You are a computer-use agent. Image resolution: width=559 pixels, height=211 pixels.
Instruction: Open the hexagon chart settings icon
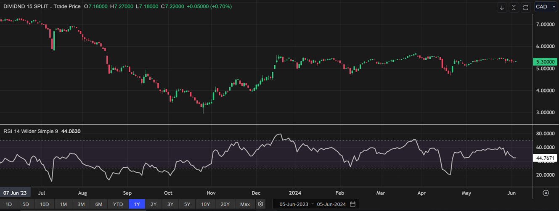click(546, 193)
